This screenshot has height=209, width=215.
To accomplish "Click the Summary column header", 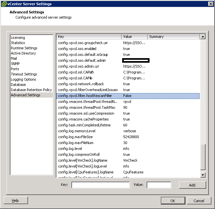I will (x=173, y=37).
